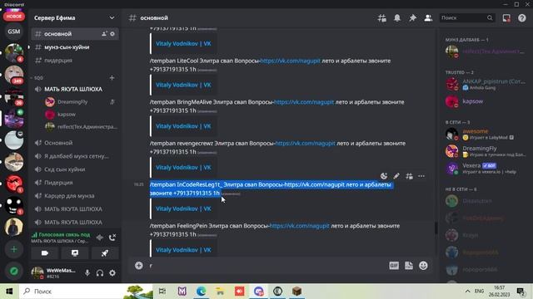
Task: Open the help question mark icon
Action: [522, 18]
